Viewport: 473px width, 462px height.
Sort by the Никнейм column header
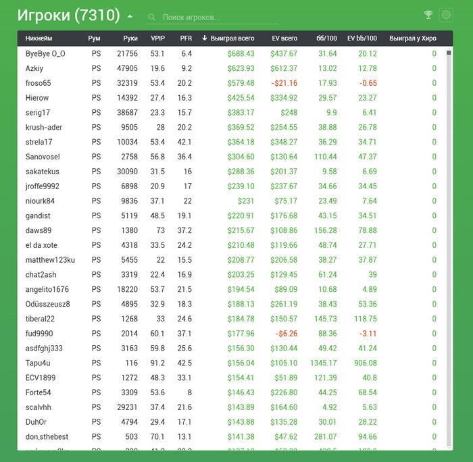tap(39, 38)
